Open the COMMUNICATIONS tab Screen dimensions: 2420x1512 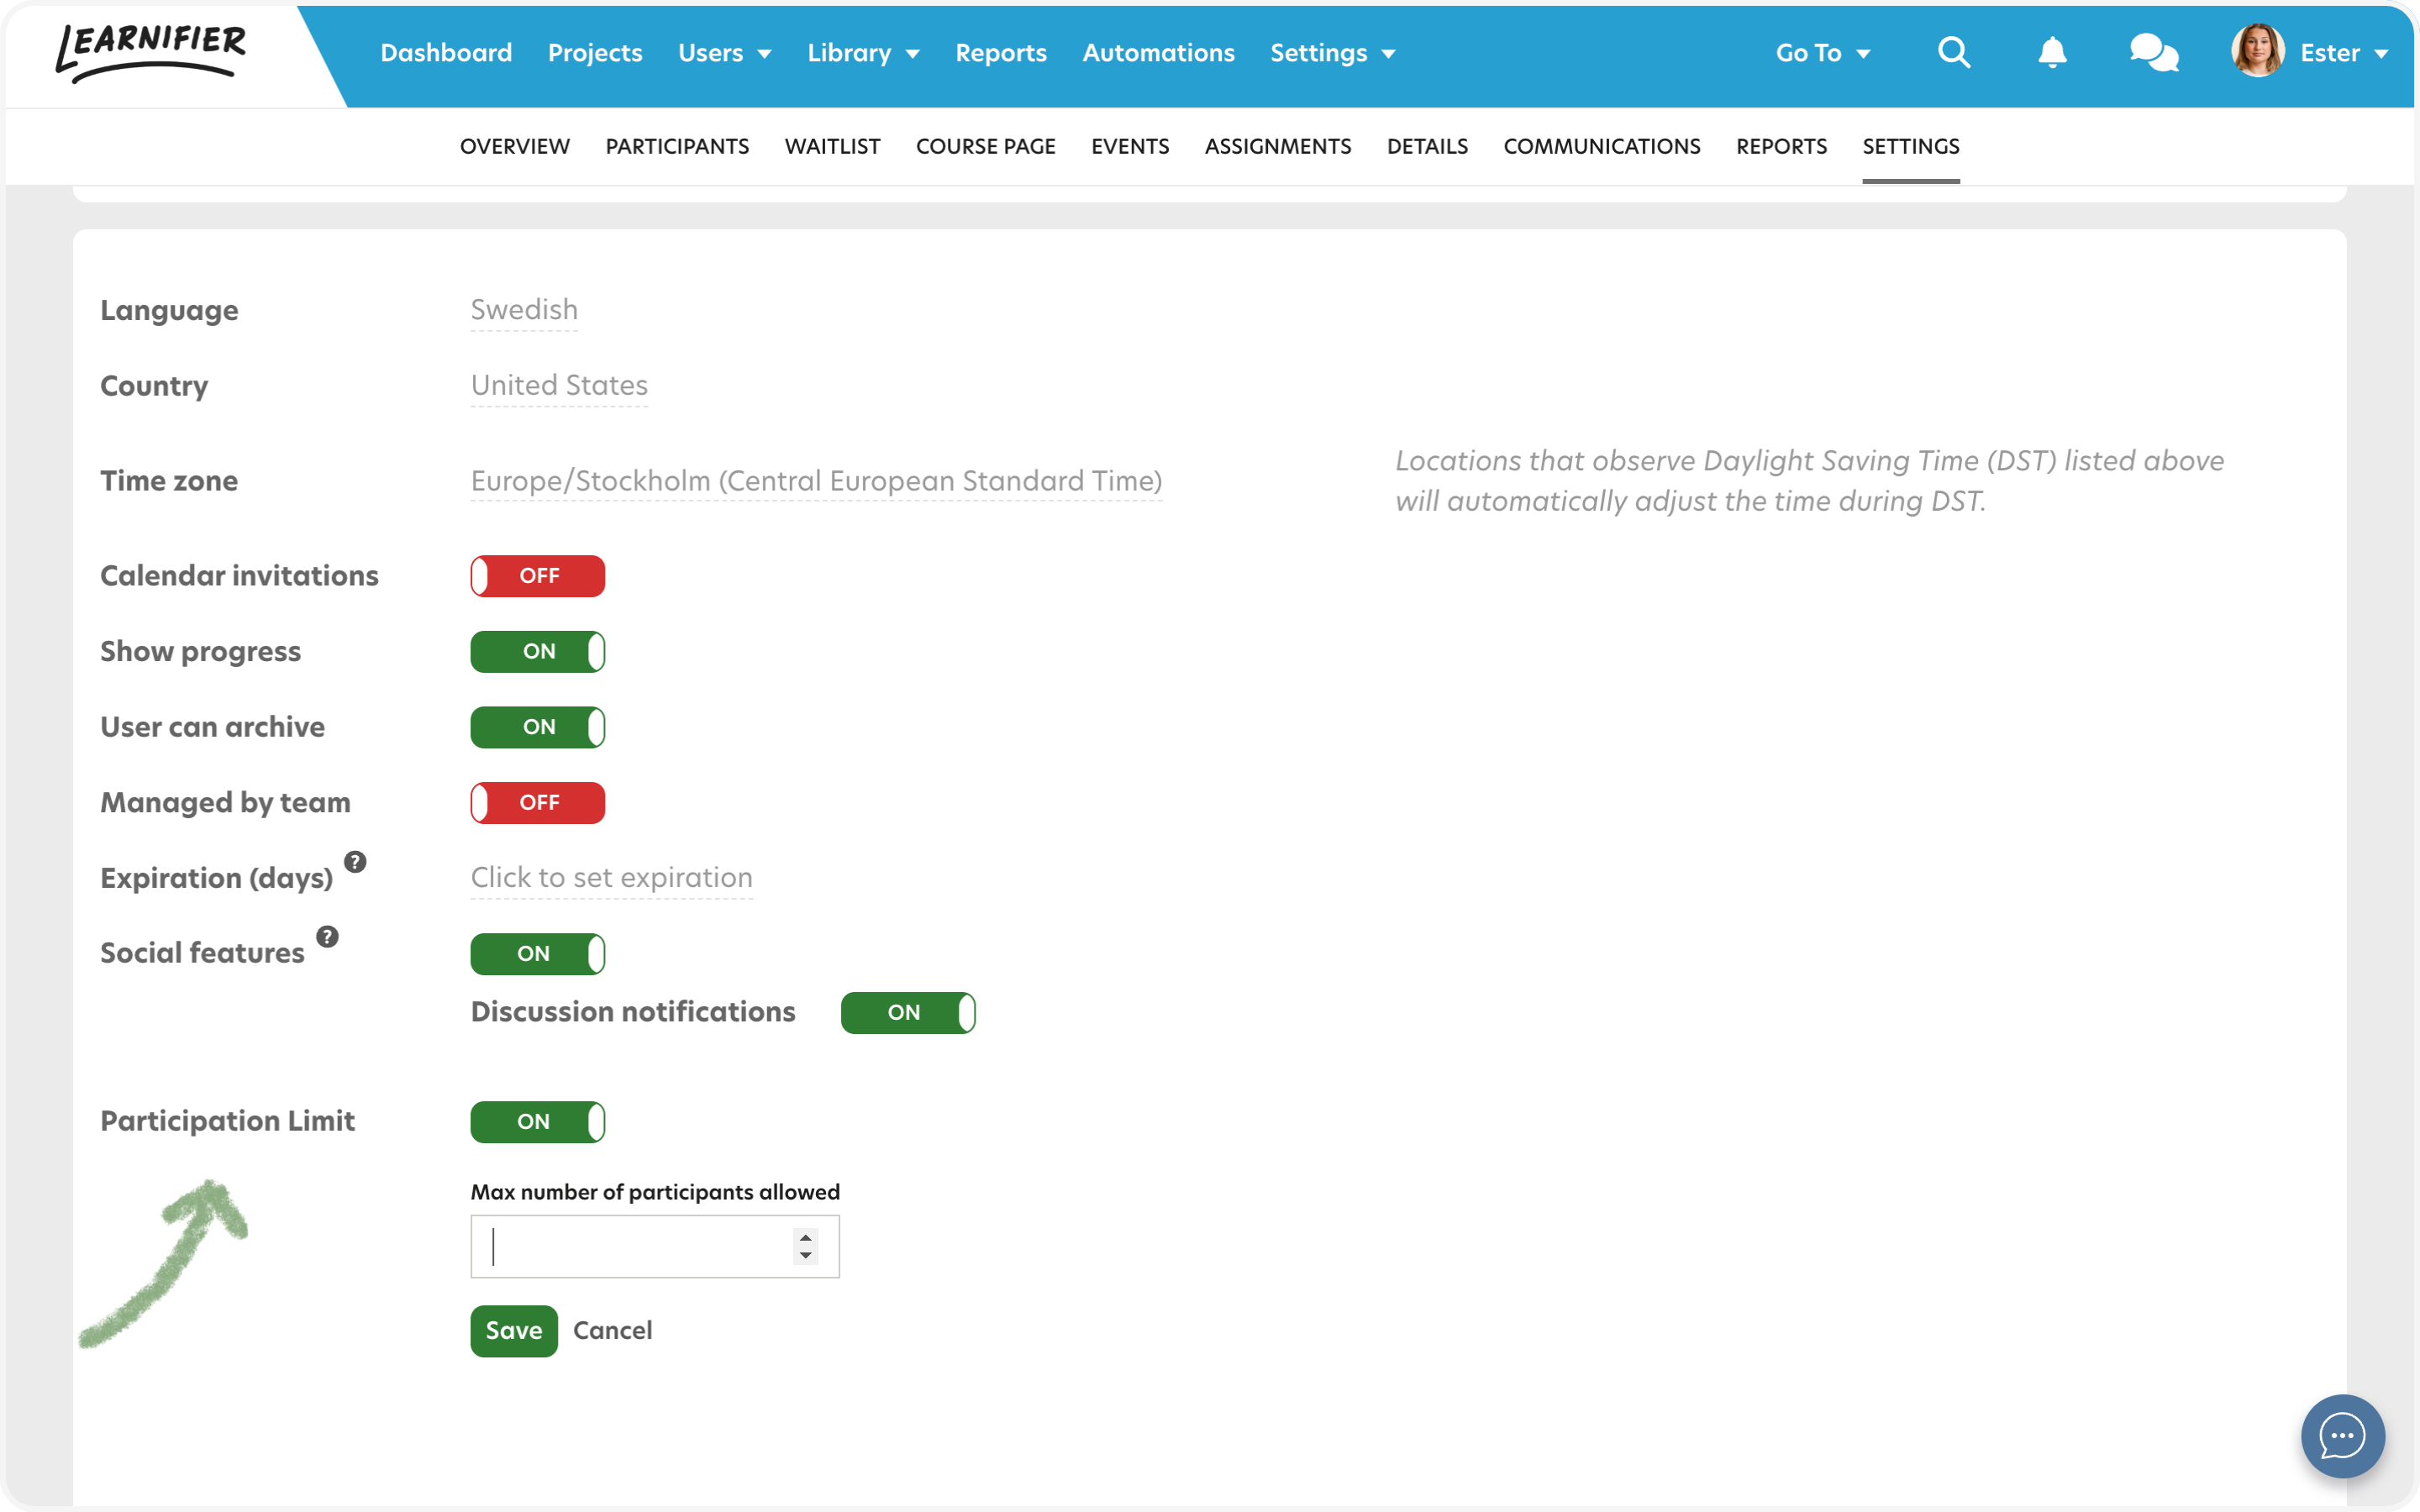pos(1601,146)
